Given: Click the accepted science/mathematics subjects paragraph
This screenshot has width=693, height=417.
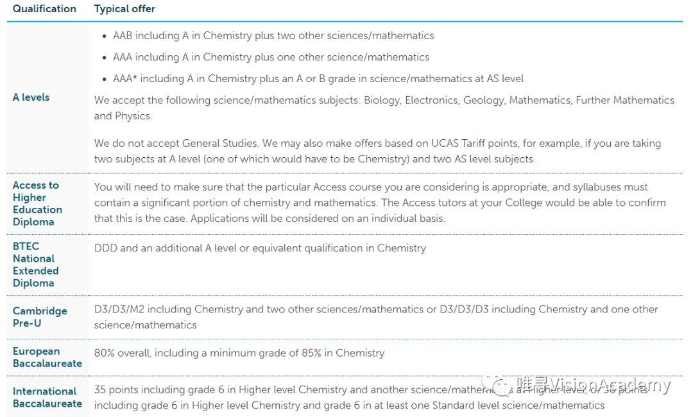Looking at the screenshot, I should tap(384, 108).
